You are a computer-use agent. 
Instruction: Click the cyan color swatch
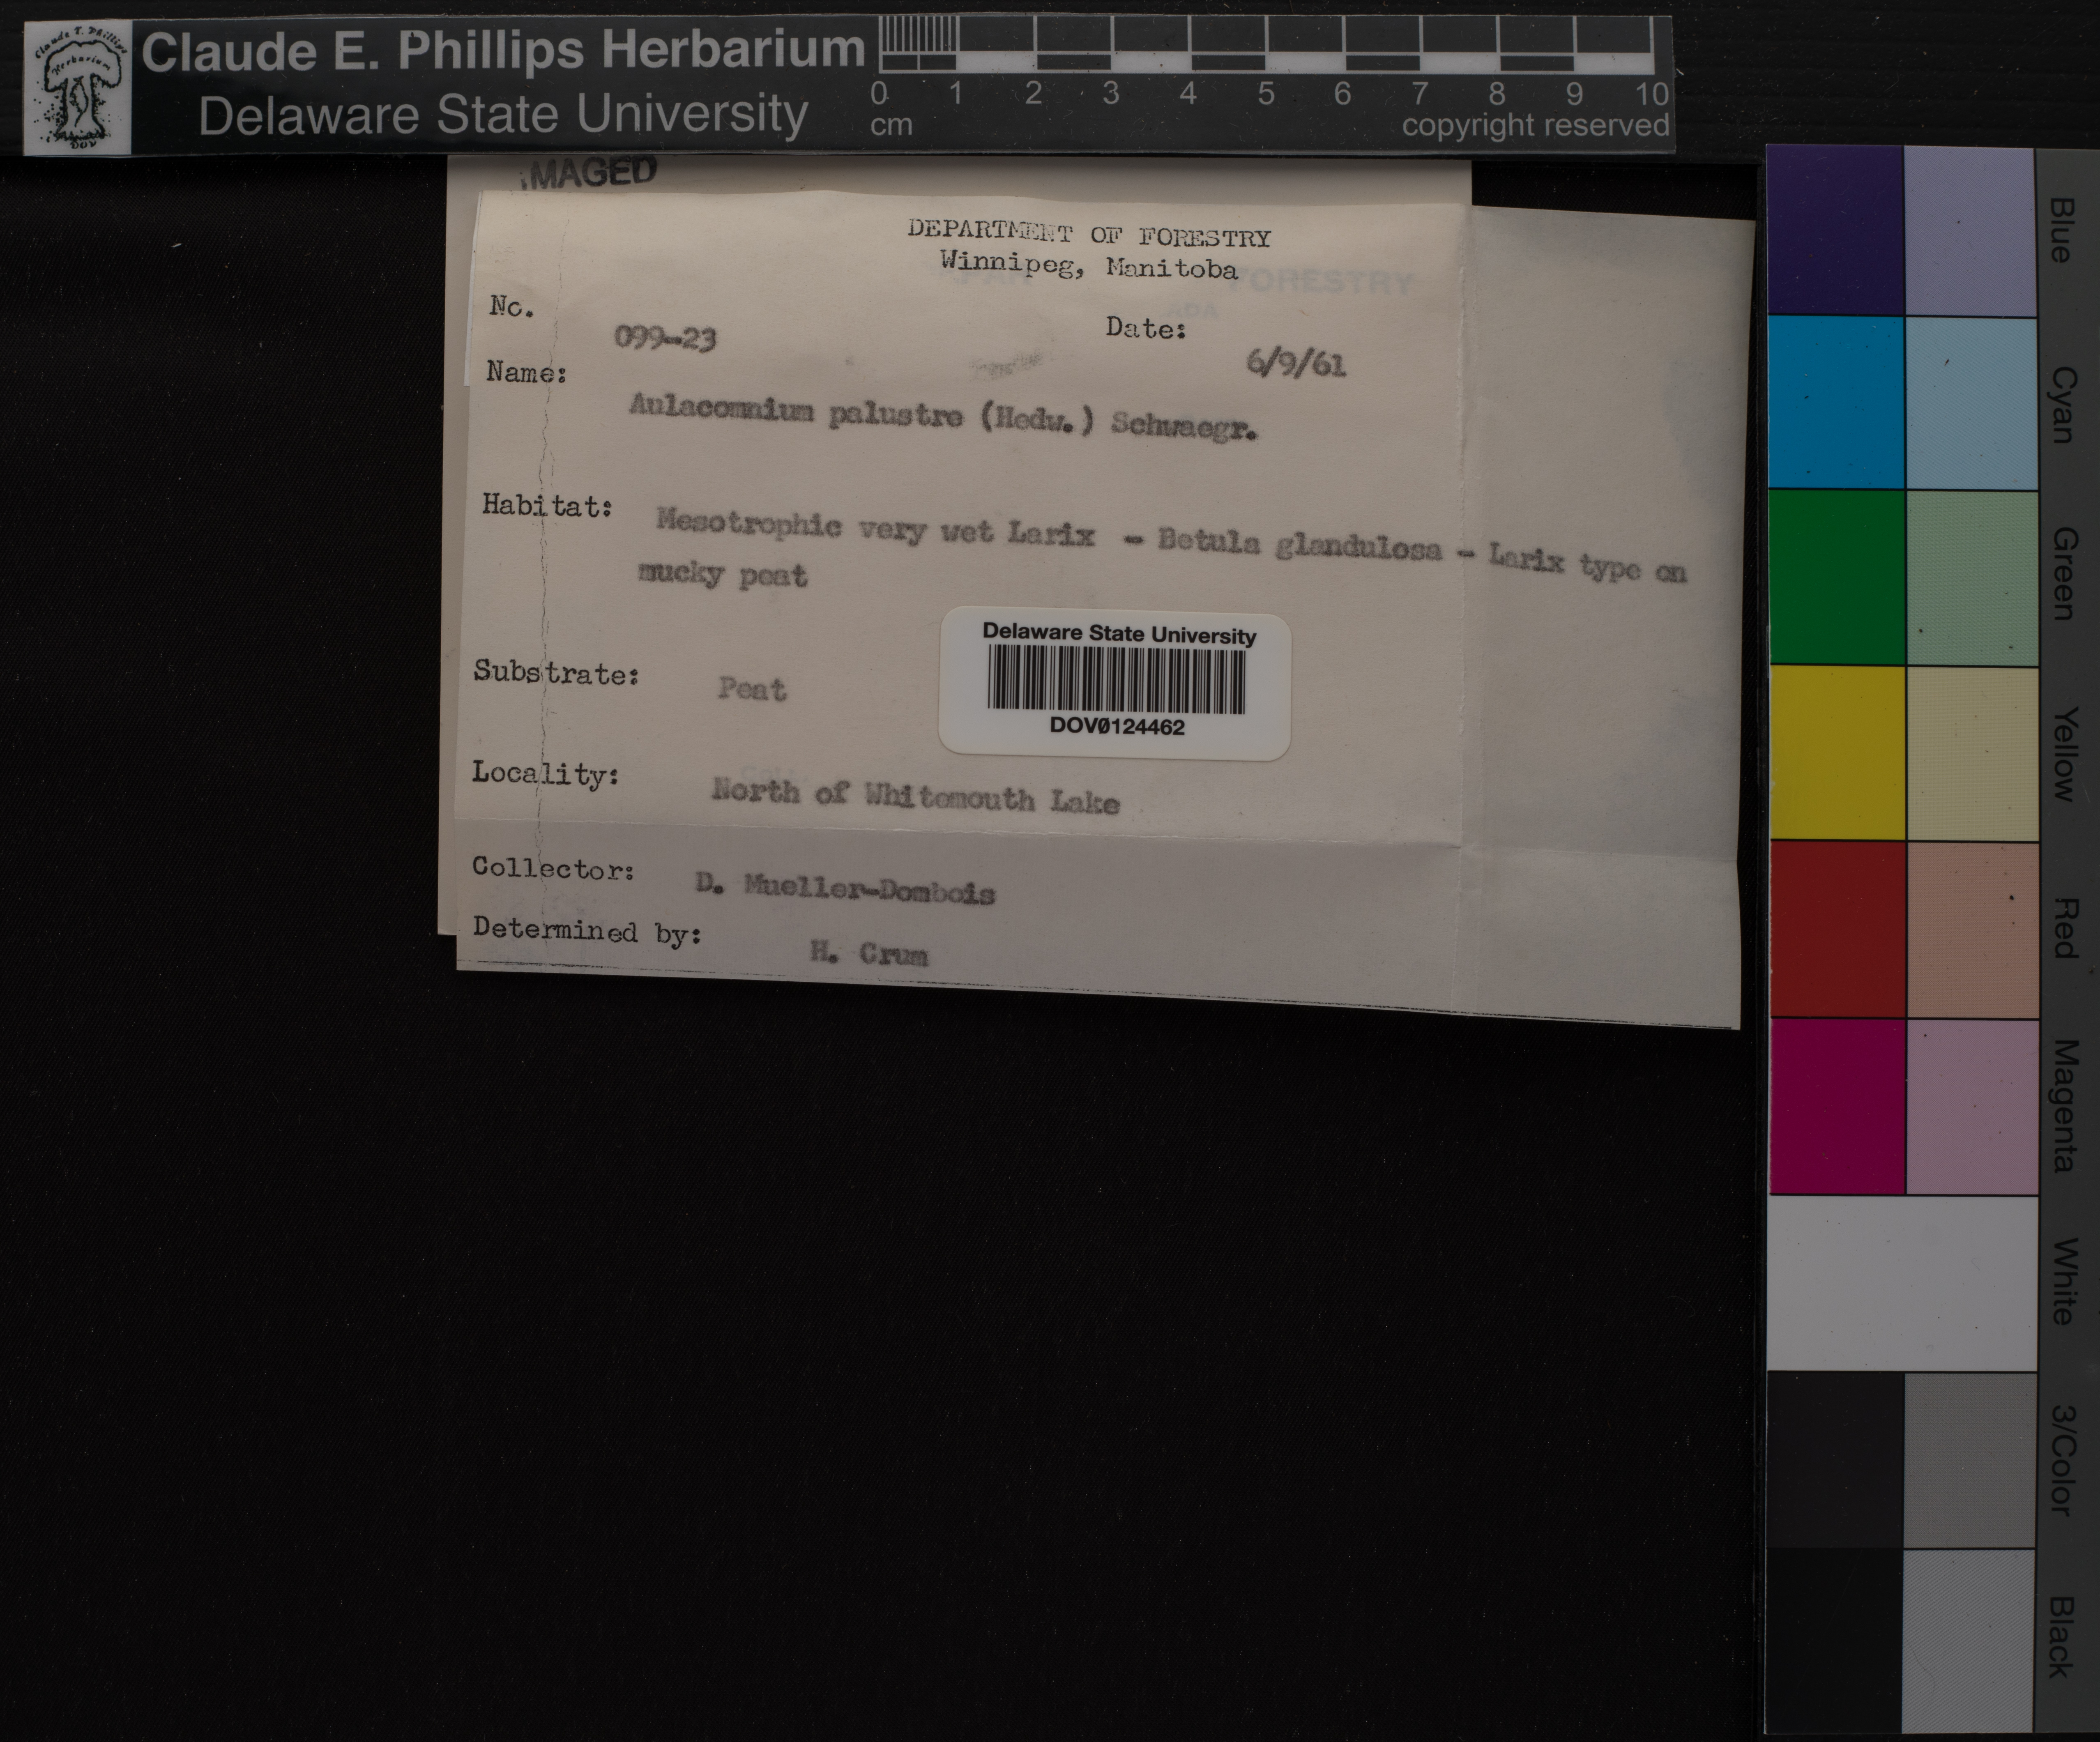tap(1836, 403)
